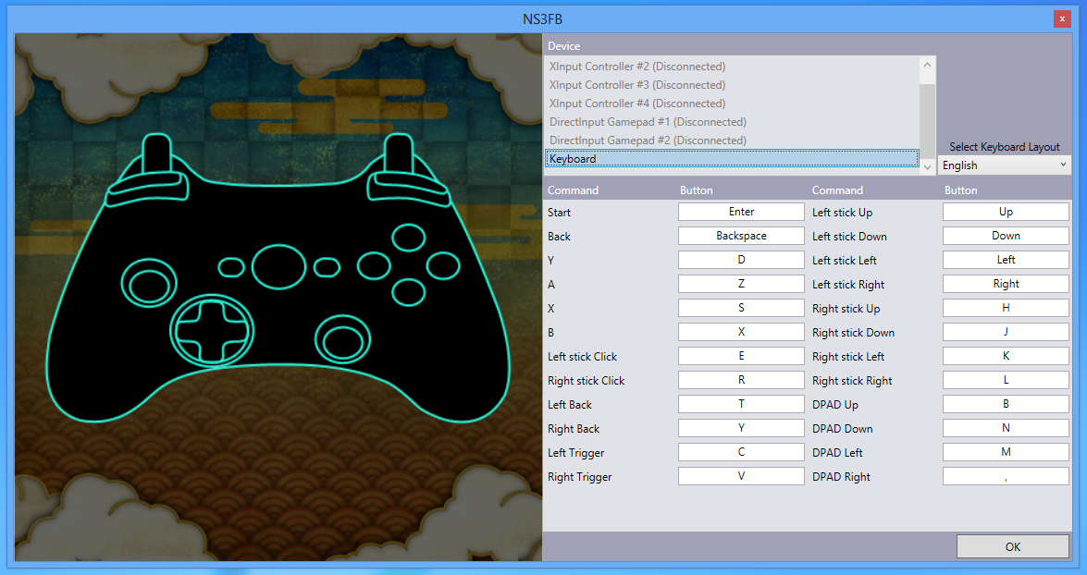Click the Right Trigger binding field
This screenshot has width=1087, height=575.
741,476
